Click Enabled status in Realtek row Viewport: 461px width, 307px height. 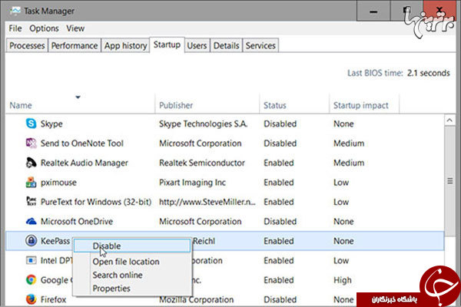[279, 163]
